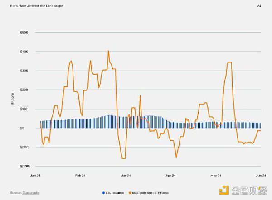Click the Jan 24 x-axis label

35,175
